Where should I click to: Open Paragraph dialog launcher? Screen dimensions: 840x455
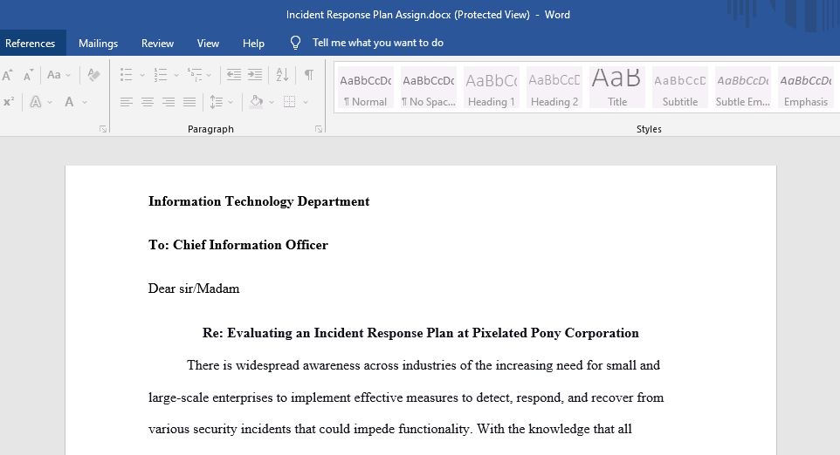coord(318,129)
